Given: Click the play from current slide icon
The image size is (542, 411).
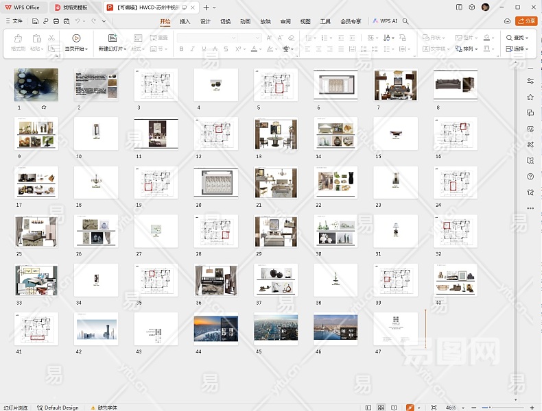Looking at the screenshot, I should pos(76,38).
